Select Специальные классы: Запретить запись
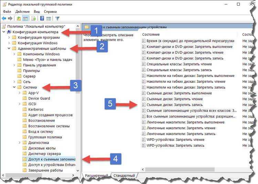The width and height of the screenshot is (258, 184). (179, 70)
